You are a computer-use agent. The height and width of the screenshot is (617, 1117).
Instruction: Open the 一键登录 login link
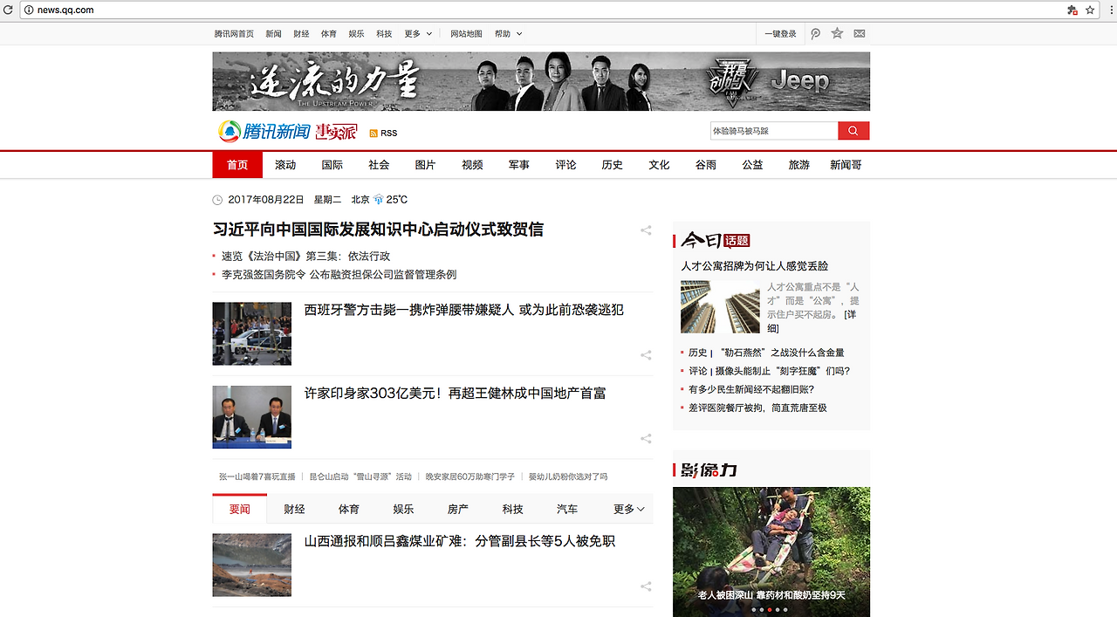780,33
